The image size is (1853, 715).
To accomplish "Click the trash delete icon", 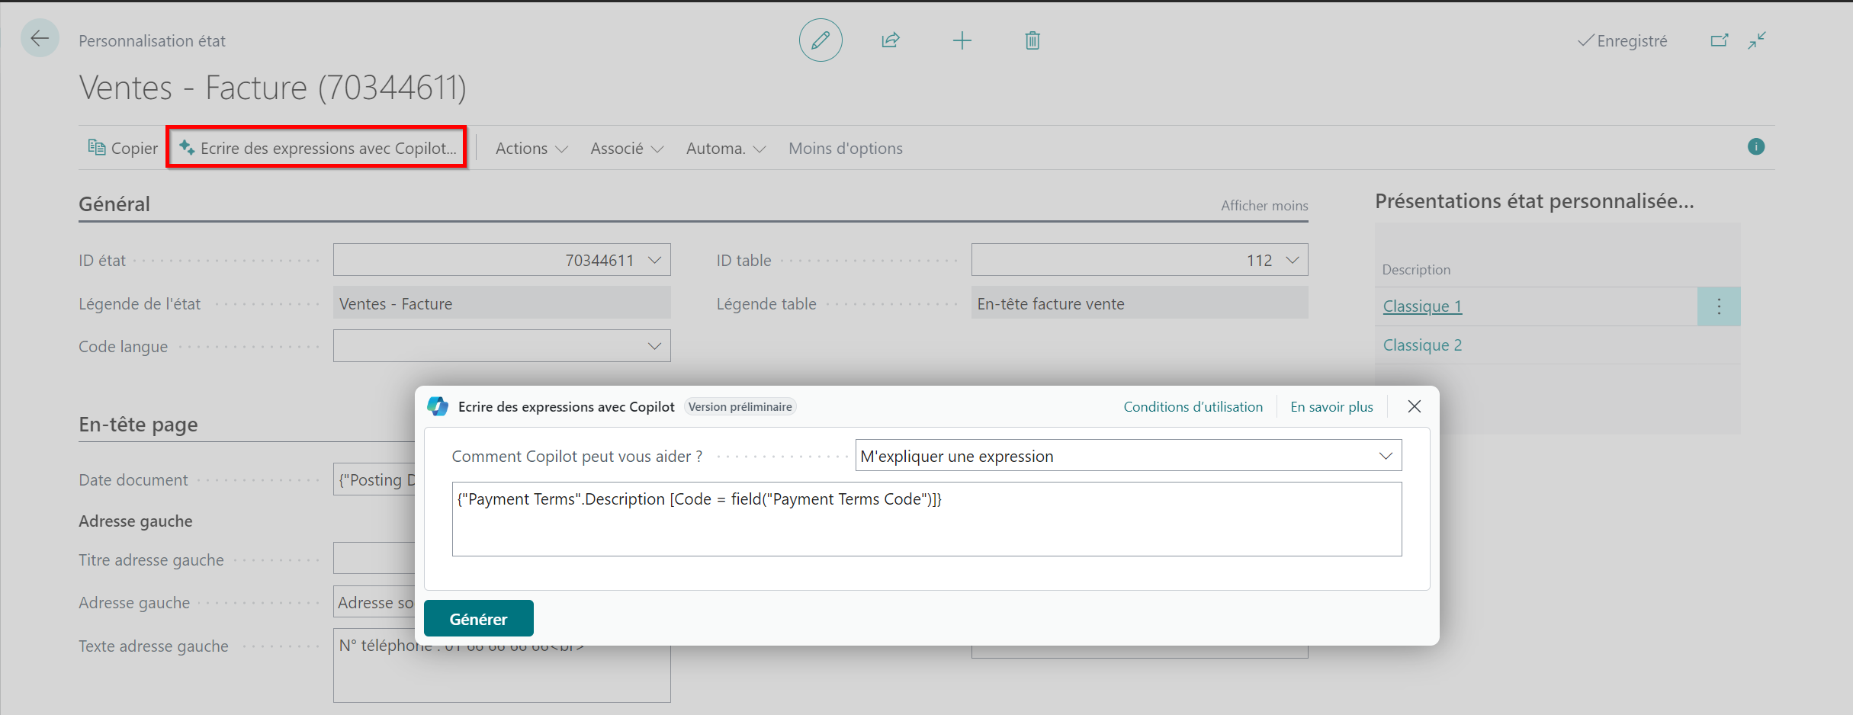I will (1032, 40).
